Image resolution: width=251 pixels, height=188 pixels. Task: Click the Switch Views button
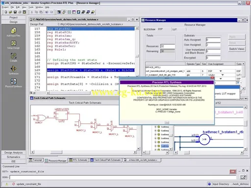click(237, 49)
